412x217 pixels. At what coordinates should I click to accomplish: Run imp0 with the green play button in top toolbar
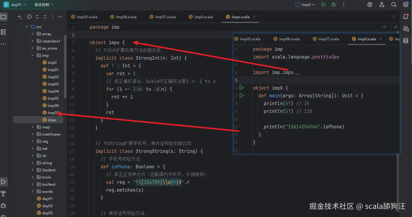323,4
